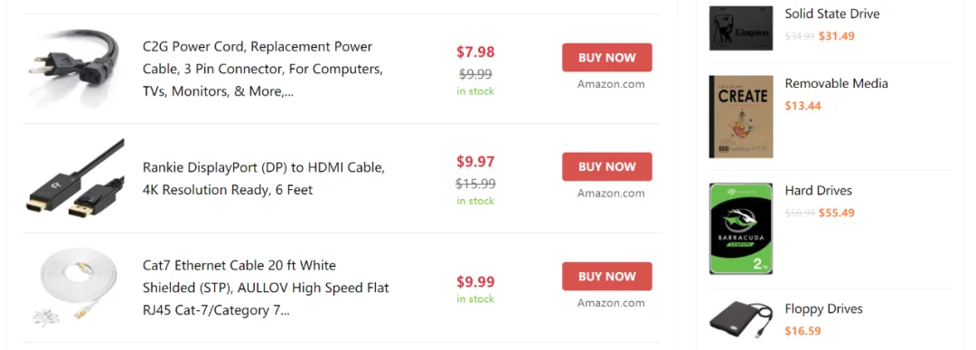This screenshot has width=976, height=350.
Task: Open the Rankie DisplayPort to HDMI title link
Action: coord(265,179)
